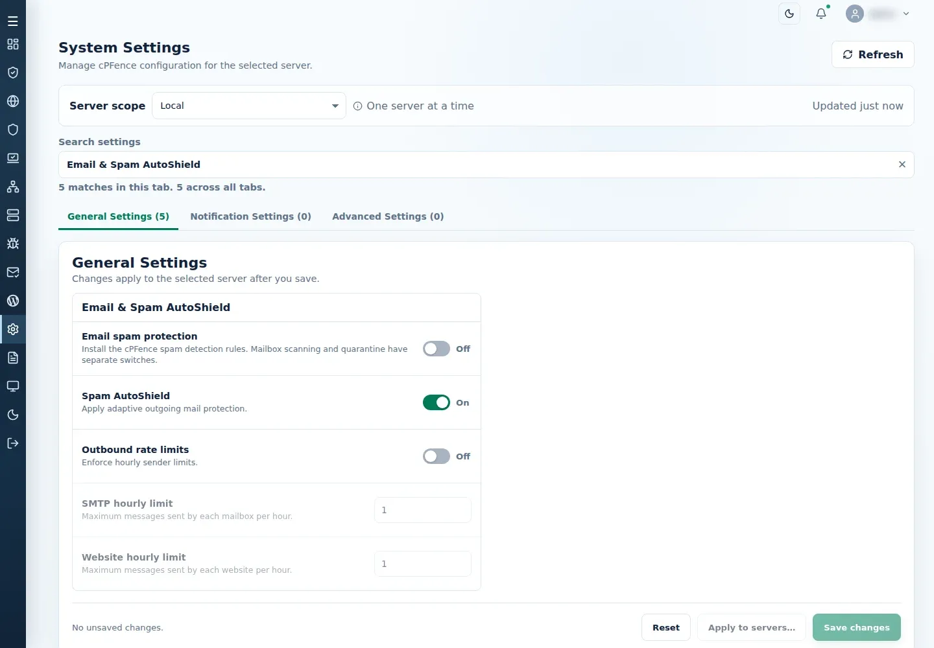
Task: Open the Server scope dropdown
Action: [249, 106]
